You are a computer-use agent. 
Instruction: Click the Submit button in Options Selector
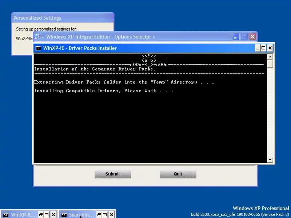tap(113, 174)
